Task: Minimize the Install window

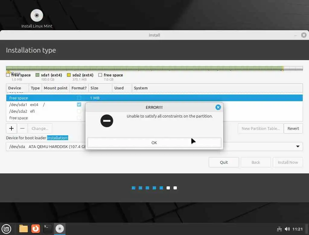Action: (x=295, y=35)
